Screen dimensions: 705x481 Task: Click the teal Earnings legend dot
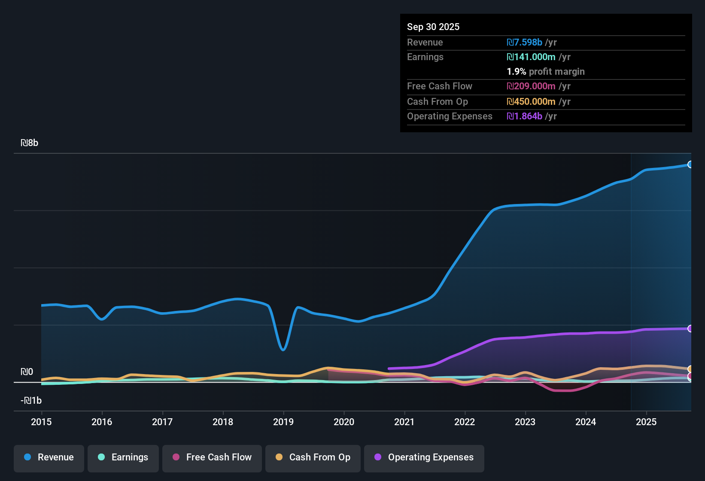tap(101, 457)
